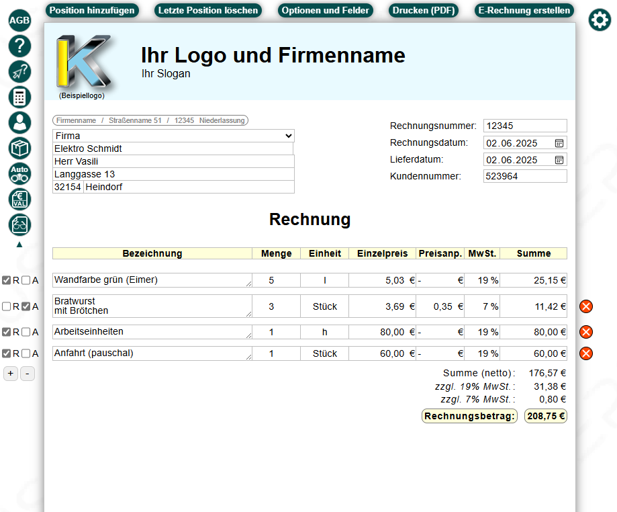The width and height of the screenshot is (617, 512).
Task: Open the product package box icon
Action: pos(19,148)
